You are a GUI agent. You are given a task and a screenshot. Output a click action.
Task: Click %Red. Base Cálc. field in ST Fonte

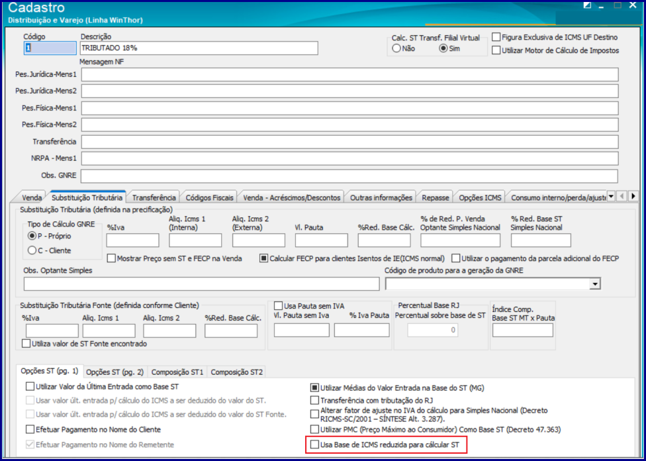(x=231, y=331)
